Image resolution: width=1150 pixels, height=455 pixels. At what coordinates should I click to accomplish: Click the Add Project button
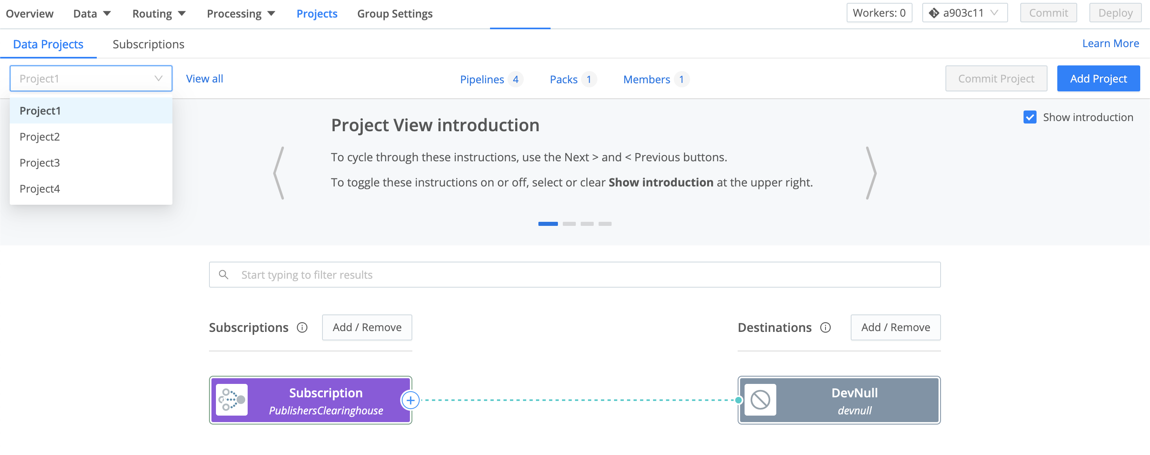[x=1098, y=78]
